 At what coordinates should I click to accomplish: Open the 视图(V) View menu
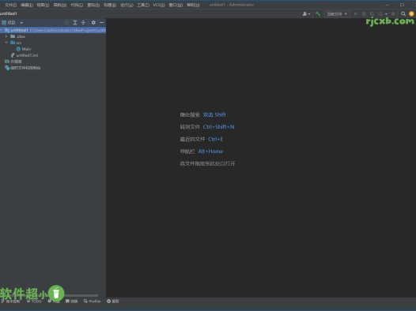pos(43,5)
